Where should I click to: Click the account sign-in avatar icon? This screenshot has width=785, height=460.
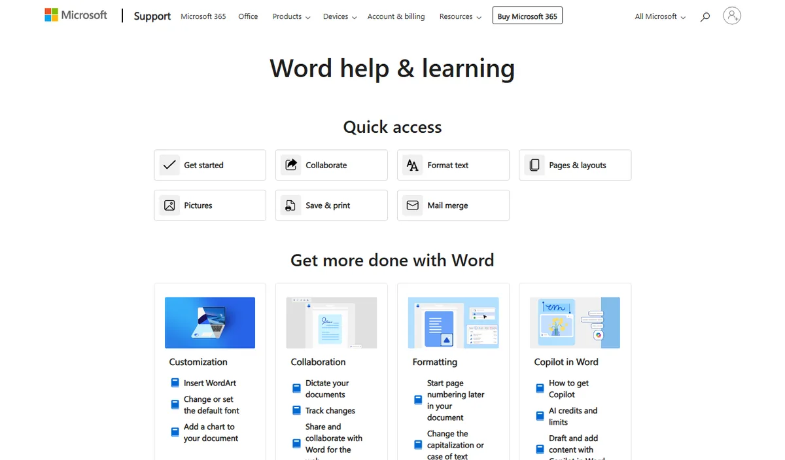pos(732,16)
